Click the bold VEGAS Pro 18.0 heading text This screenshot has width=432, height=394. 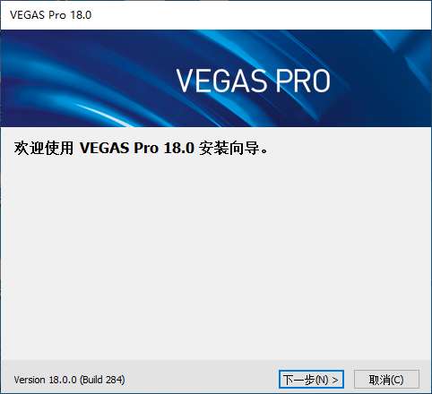[137, 148]
